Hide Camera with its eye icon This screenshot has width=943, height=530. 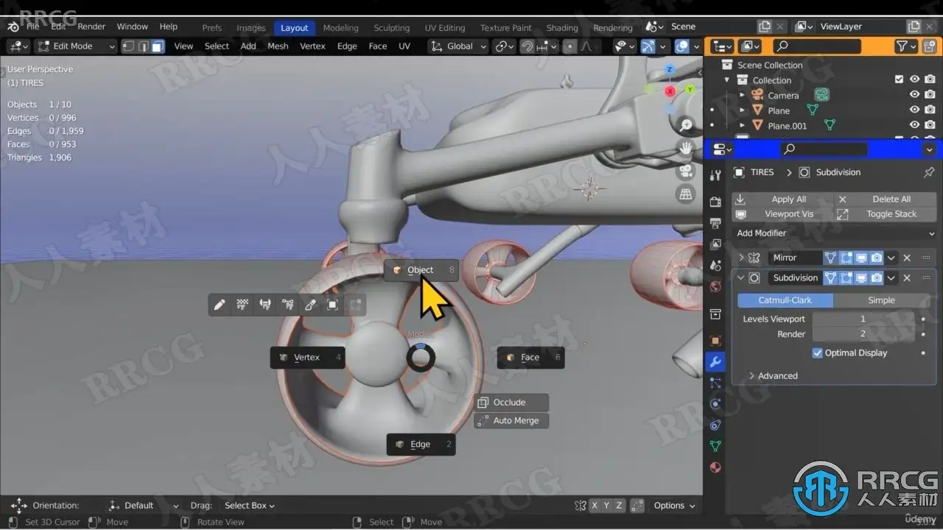tap(914, 95)
